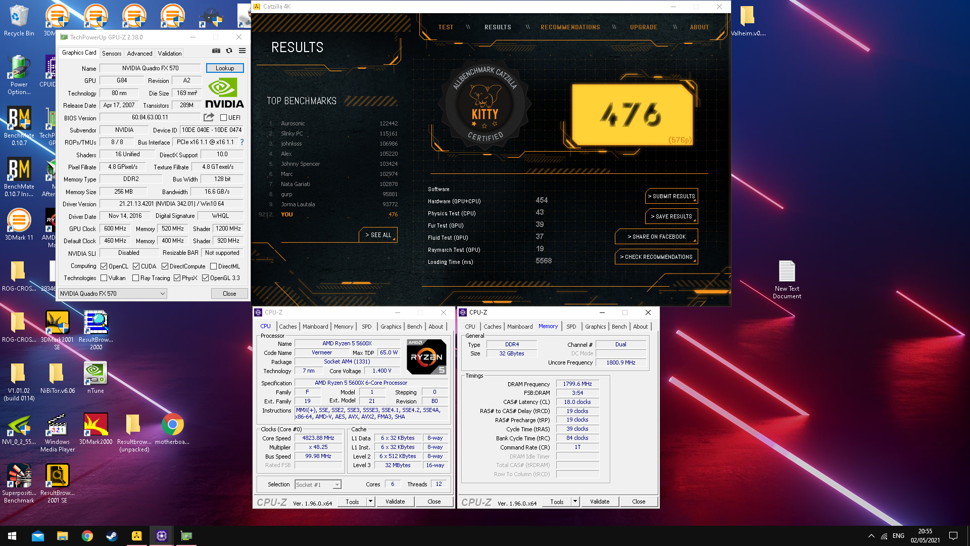Toggle the CUDA checkbox

point(136,266)
